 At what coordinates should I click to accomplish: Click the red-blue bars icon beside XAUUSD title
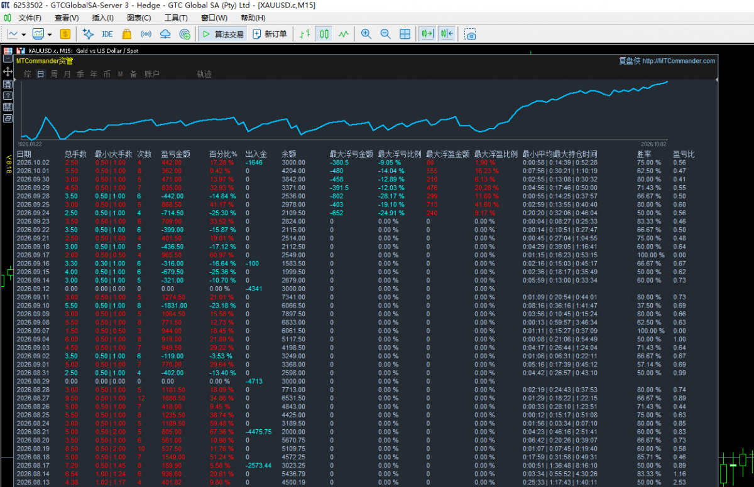pos(21,50)
